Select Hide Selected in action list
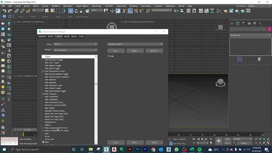272x153 pixels. pyautogui.click(x=50, y=80)
